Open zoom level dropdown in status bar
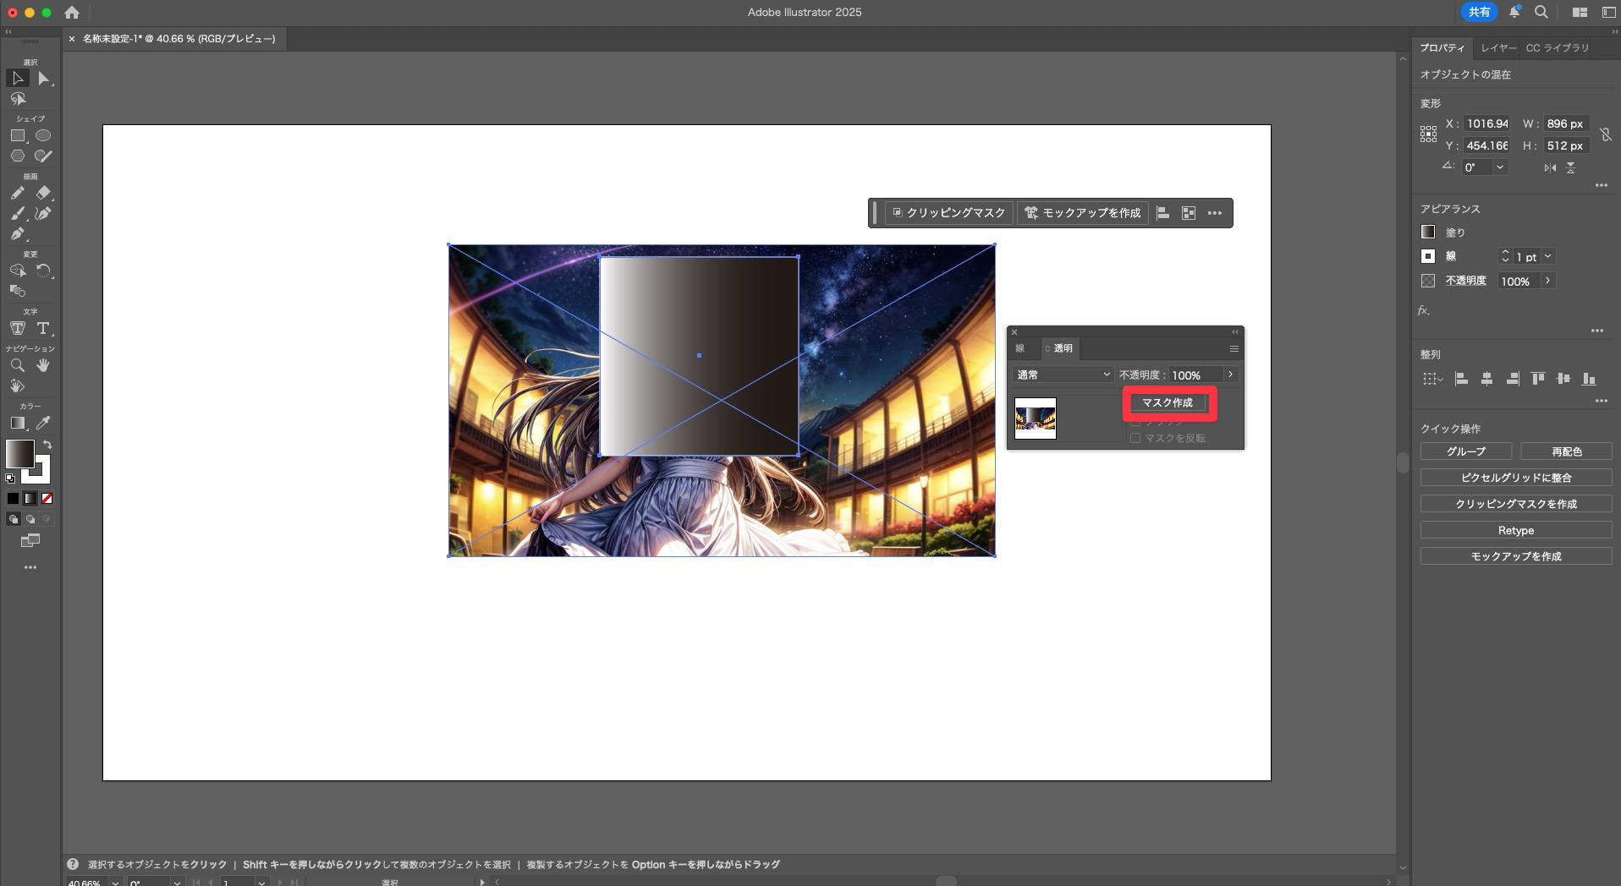The width and height of the screenshot is (1621, 886). tap(115, 883)
